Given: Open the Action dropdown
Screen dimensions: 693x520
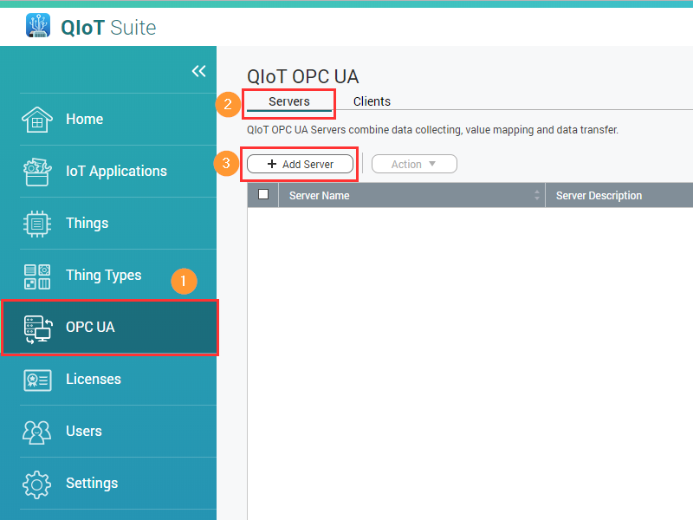Looking at the screenshot, I should (x=414, y=164).
